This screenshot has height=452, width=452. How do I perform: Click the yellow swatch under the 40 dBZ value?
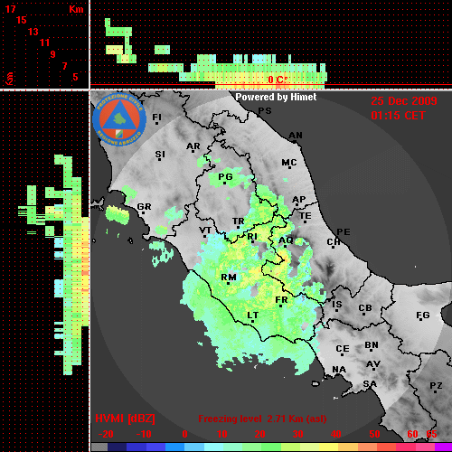pyautogui.click(x=328, y=447)
